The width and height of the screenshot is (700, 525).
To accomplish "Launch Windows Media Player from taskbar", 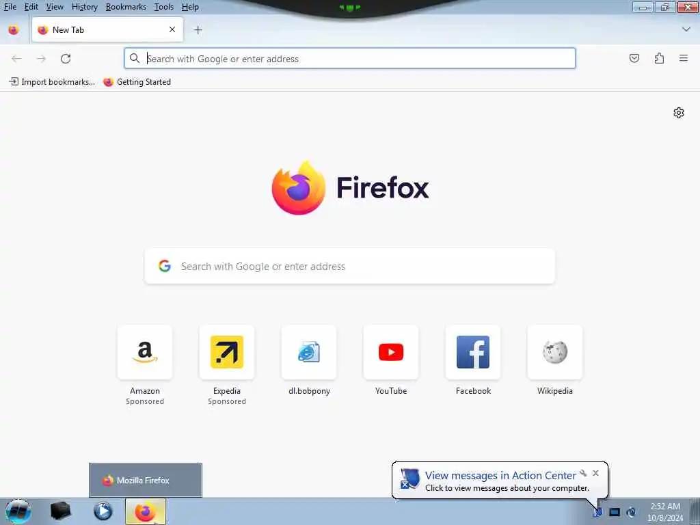I will pos(103,511).
